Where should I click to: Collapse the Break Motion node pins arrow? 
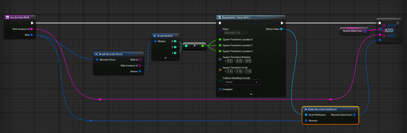[166, 58]
